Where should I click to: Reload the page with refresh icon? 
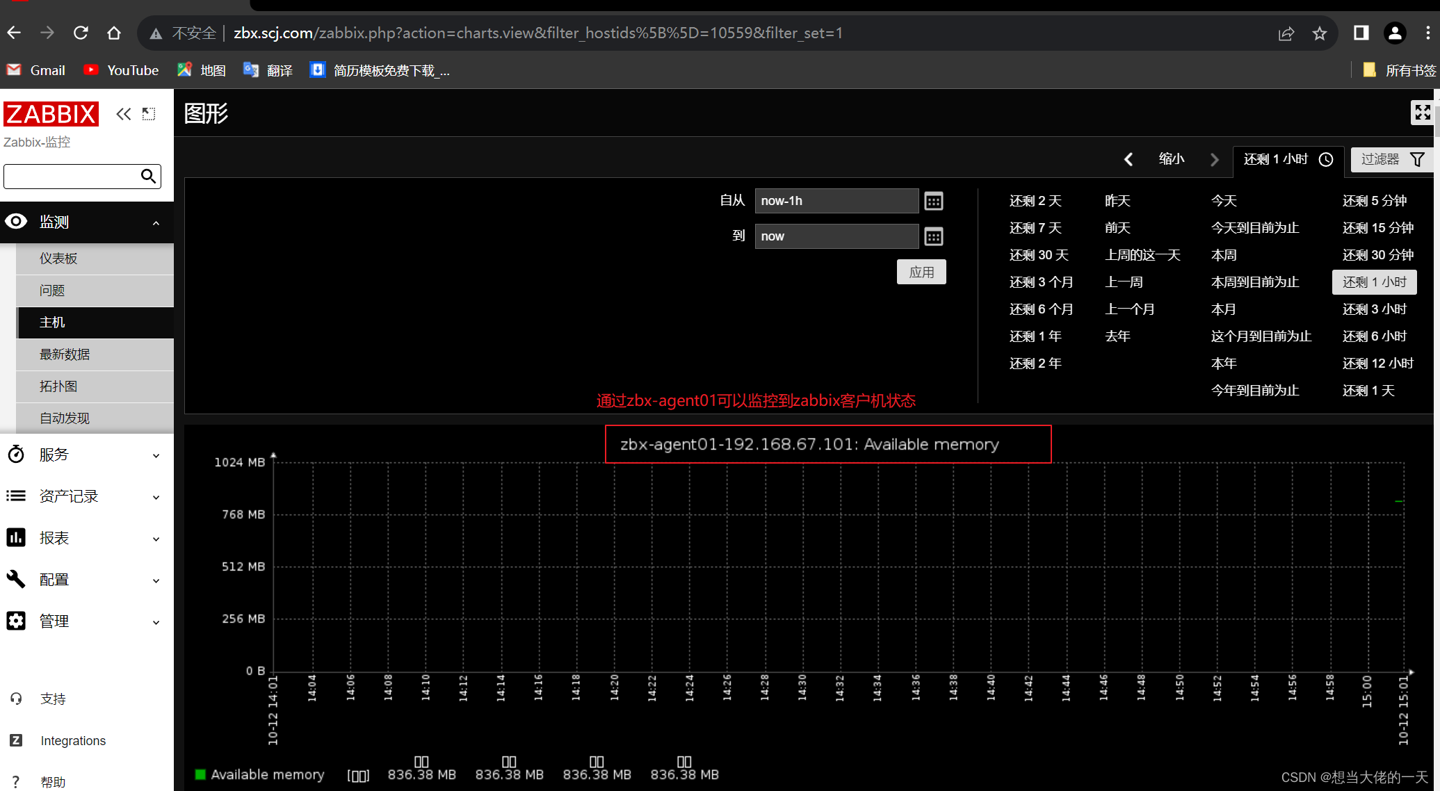tap(81, 33)
